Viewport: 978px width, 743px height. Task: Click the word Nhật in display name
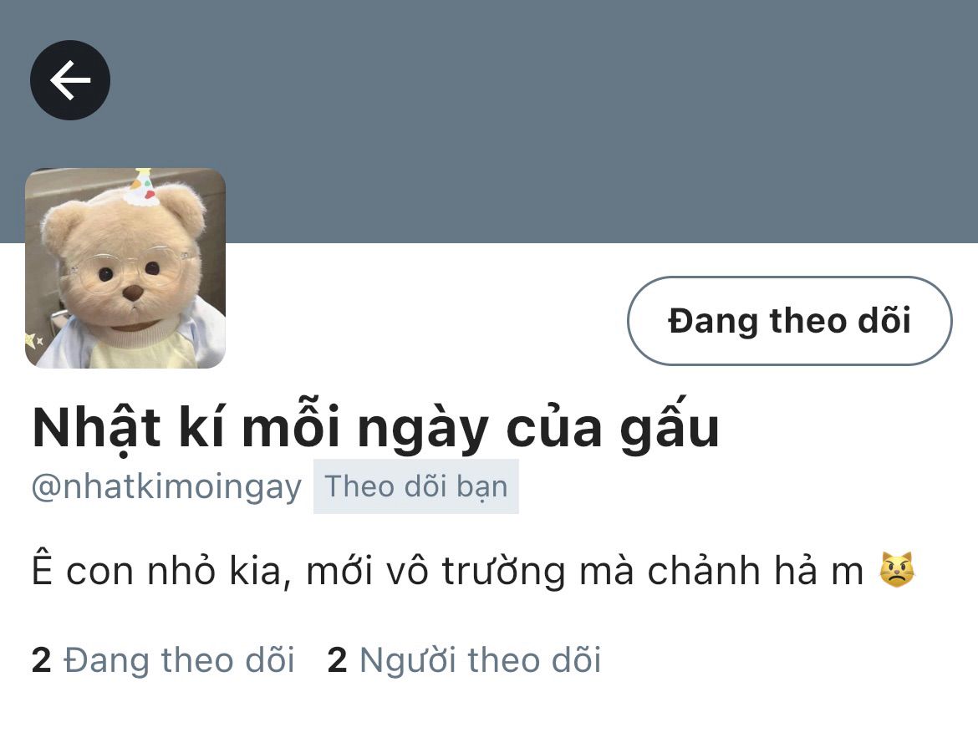[x=97, y=428]
